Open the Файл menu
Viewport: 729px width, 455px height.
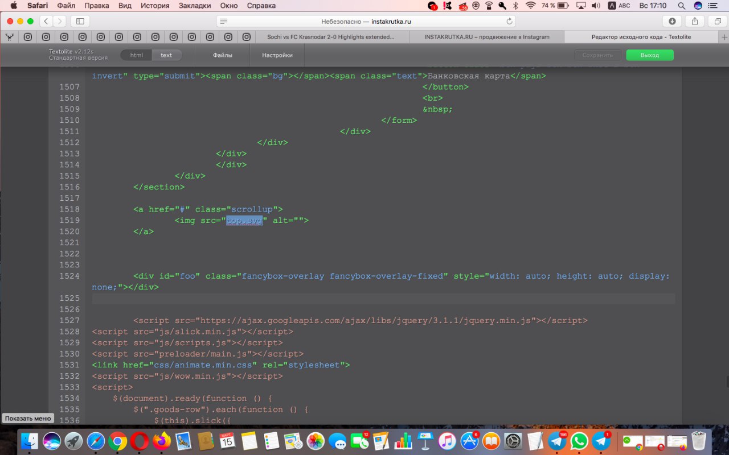coord(66,6)
